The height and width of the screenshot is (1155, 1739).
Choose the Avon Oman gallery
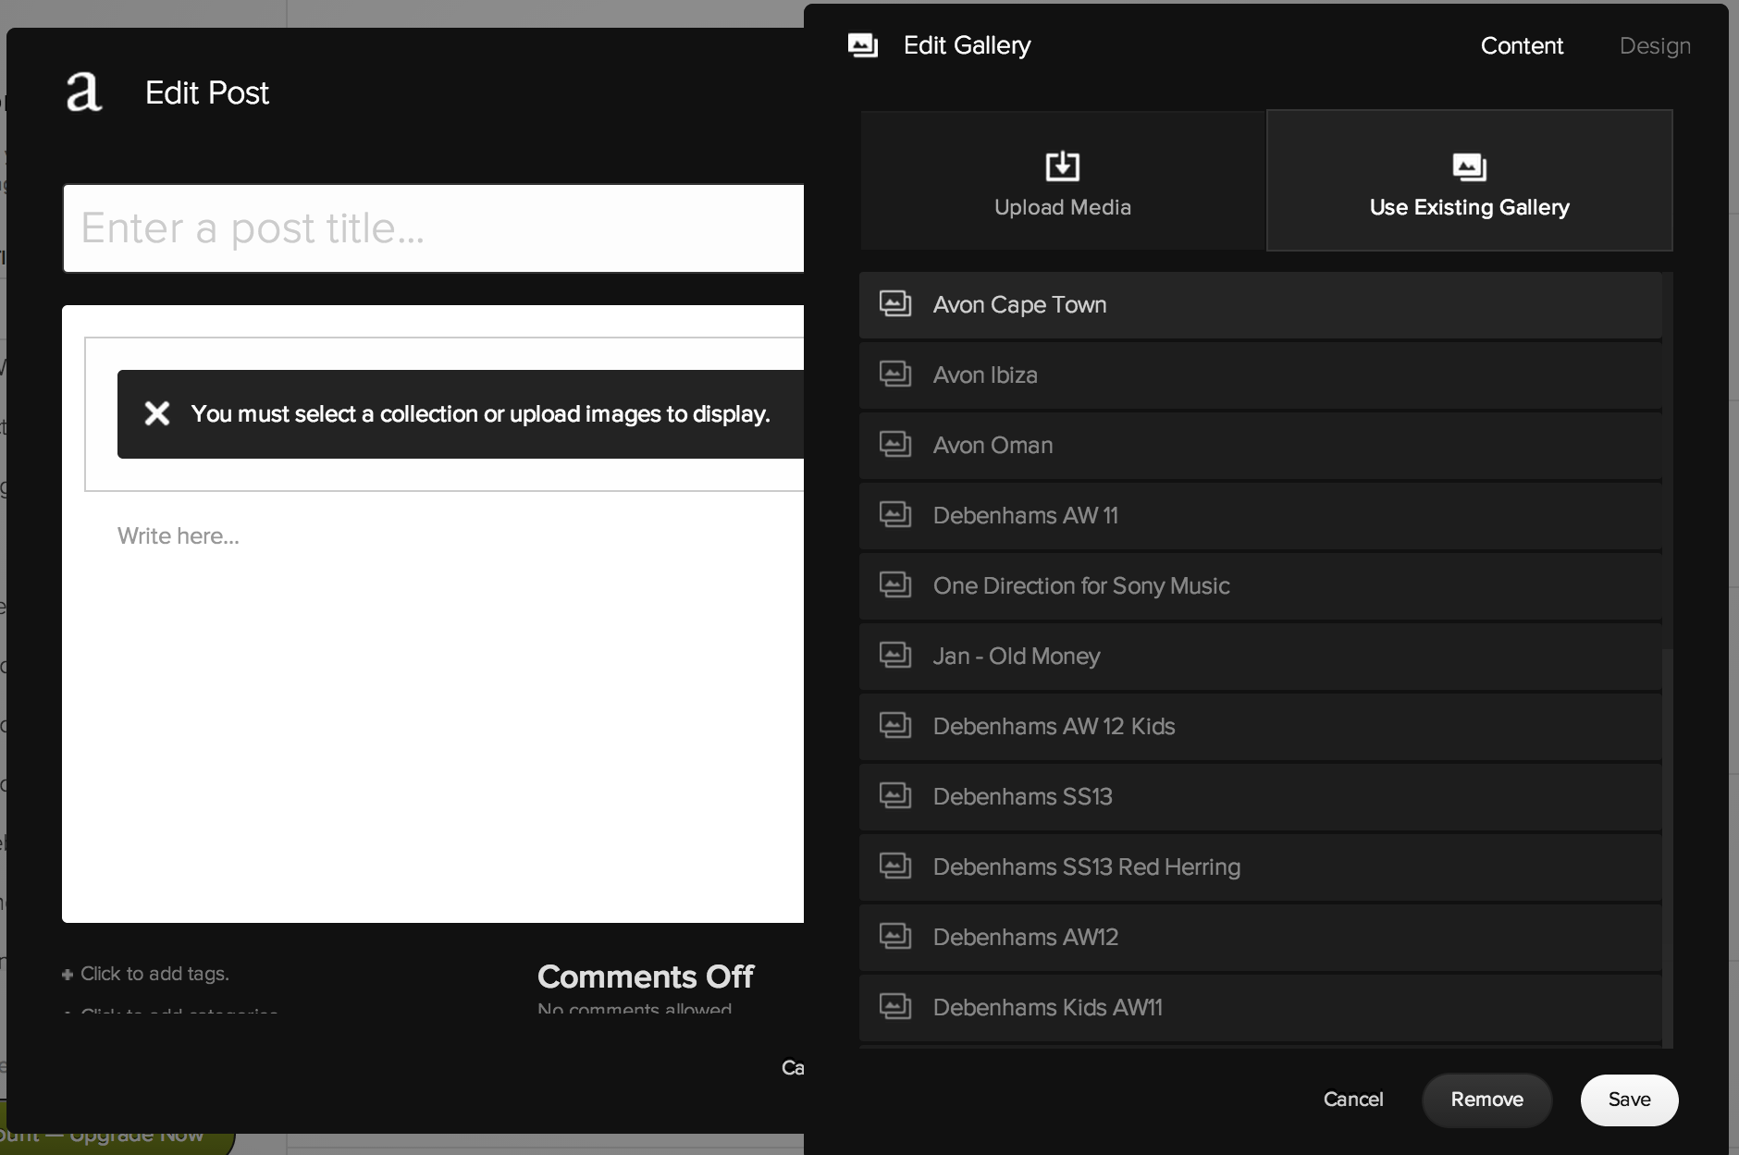pos(1260,445)
